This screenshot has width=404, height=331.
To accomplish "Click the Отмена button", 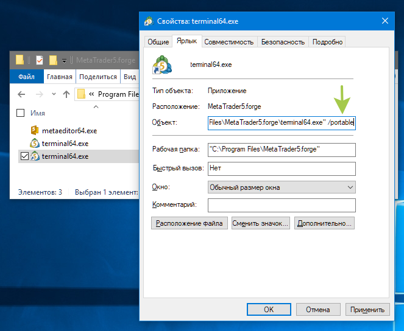I will [x=318, y=309].
